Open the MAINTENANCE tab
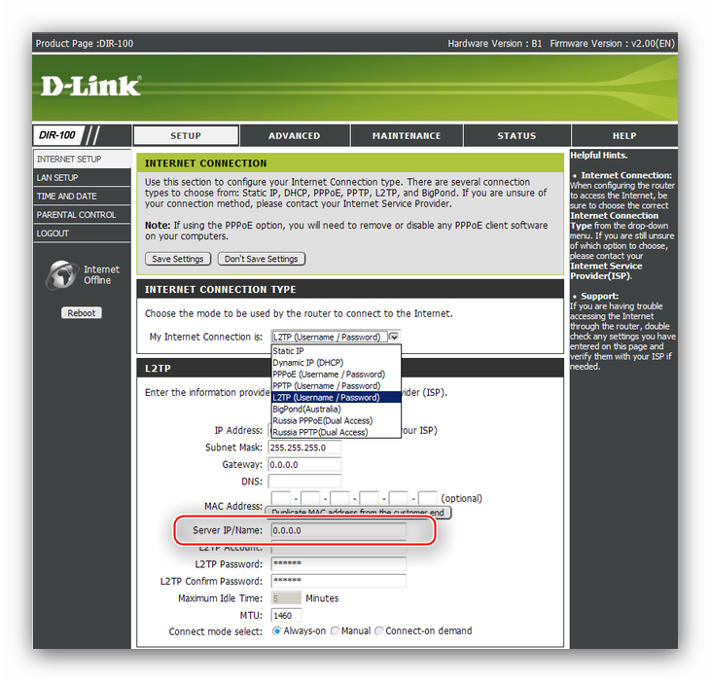The height and width of the screenshot is (681, 710). click(x=407, y=135)
